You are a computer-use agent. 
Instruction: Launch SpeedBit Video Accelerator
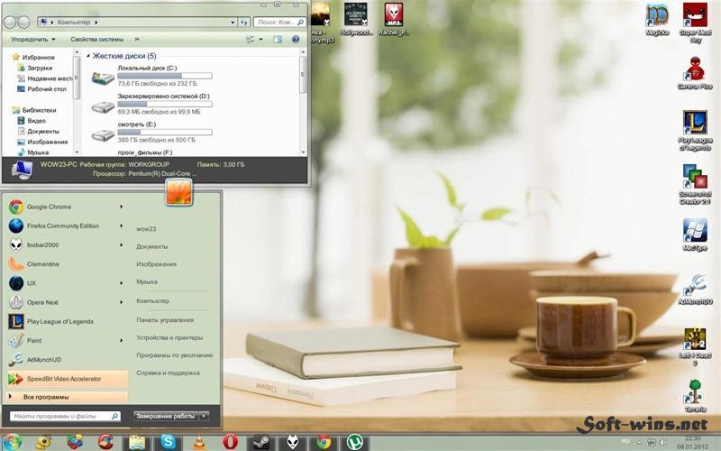tap(67, 379)
